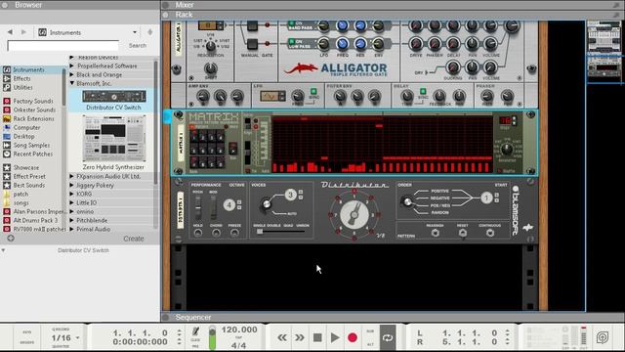Open Factory Sounds bank
This screenshot has height=352, width=625.
[x=33, y=101]
